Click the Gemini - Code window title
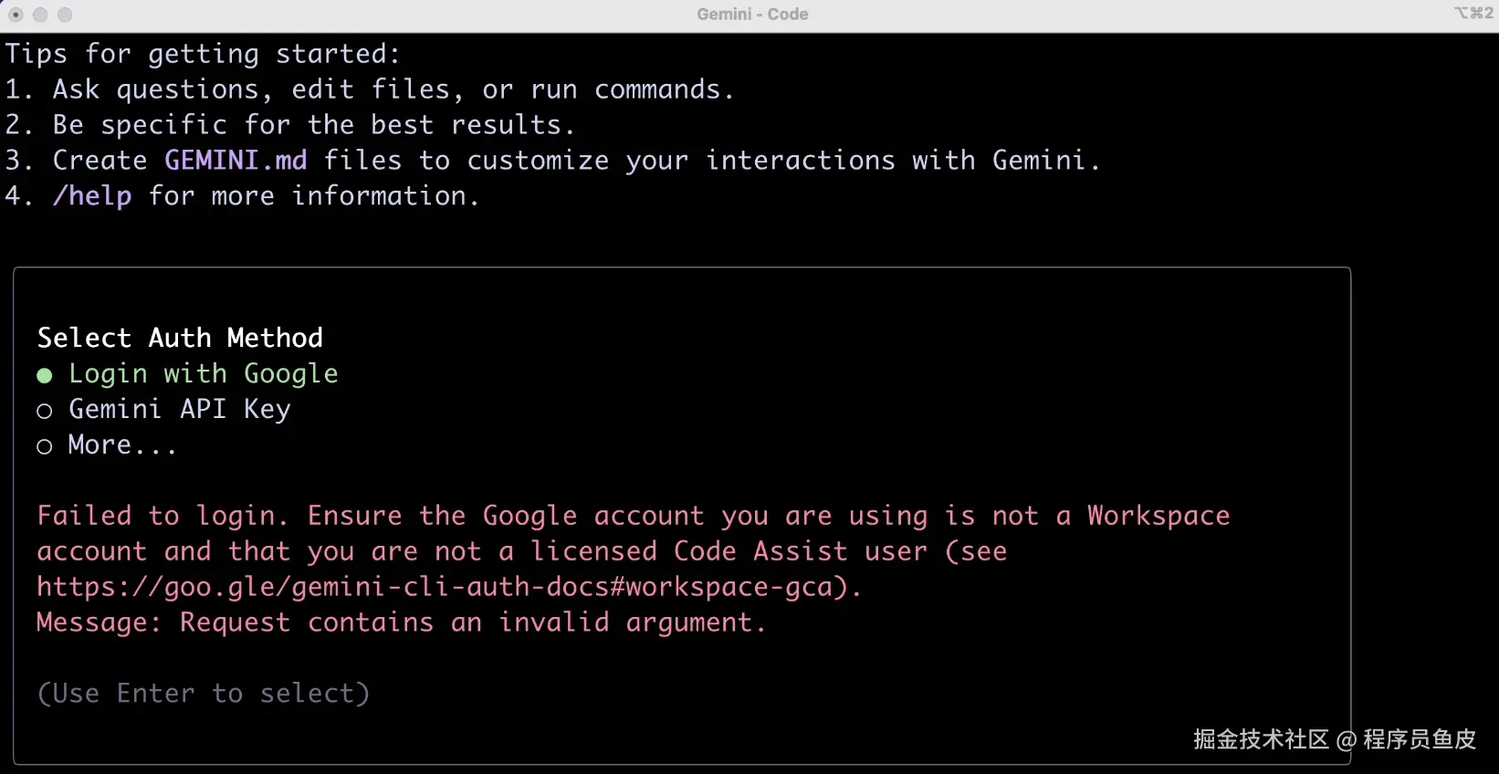Image resolution: width=1499 pixels, height=774 pixels. (x=752, y=15)
